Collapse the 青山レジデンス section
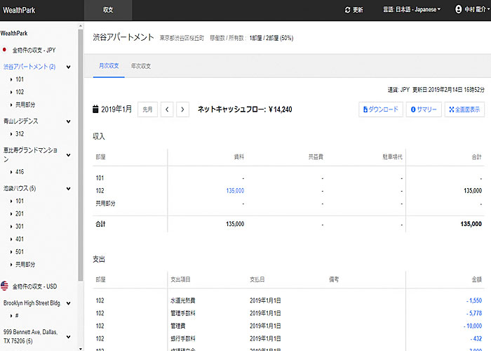491x351 pixels. coord(69,121)
